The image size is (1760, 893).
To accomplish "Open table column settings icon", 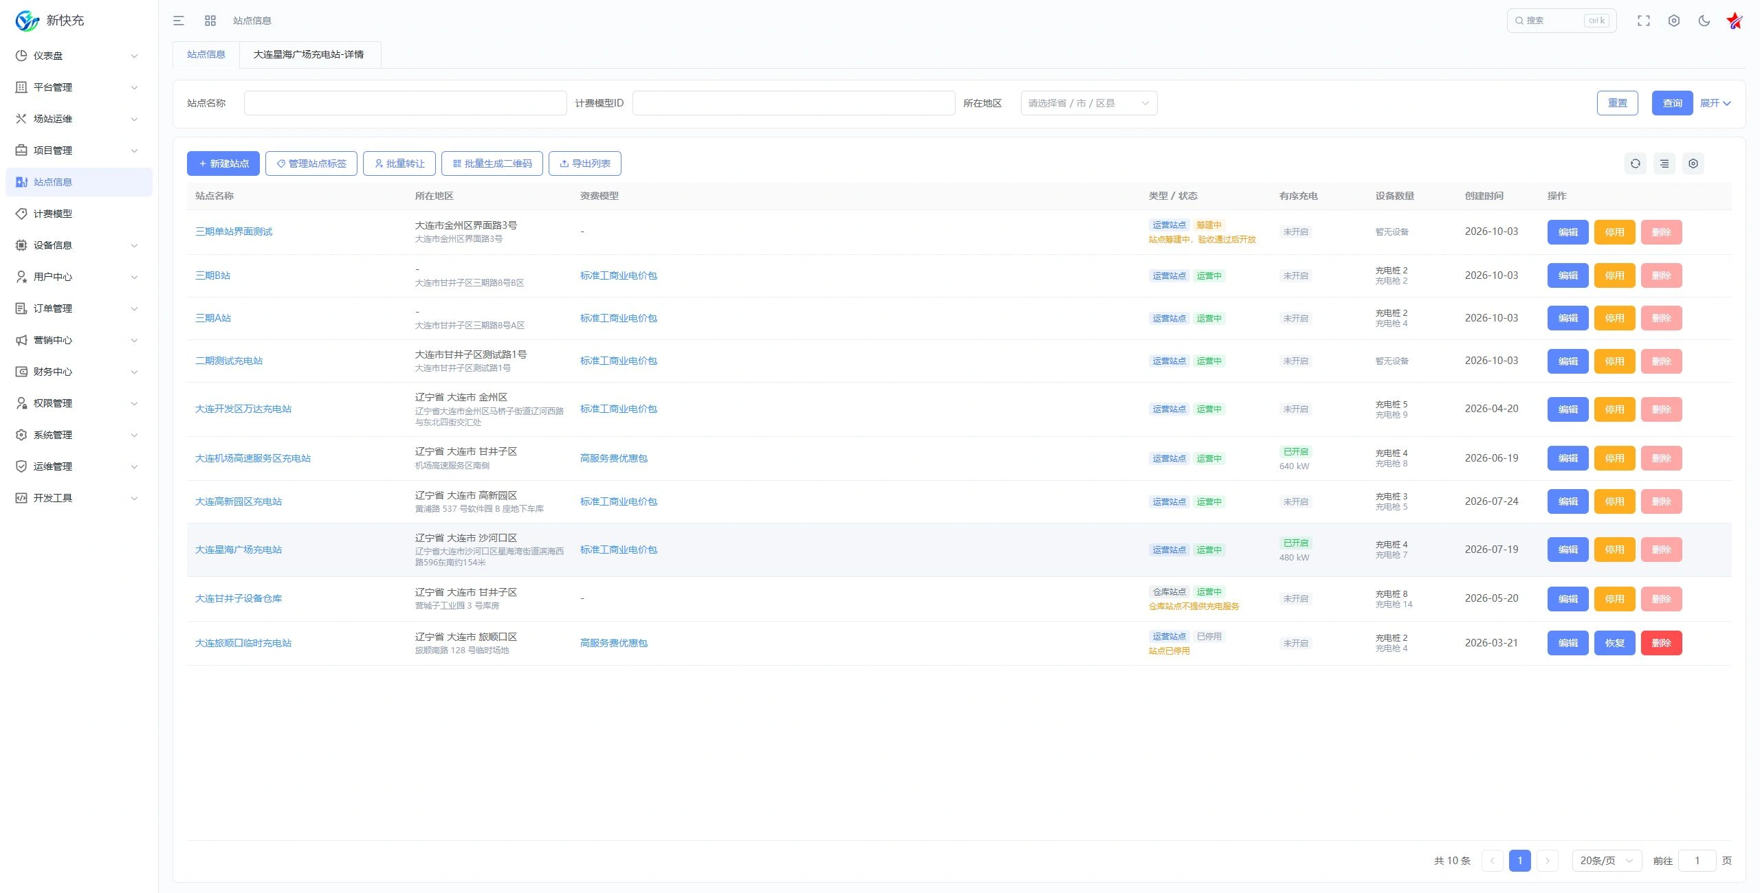I will click(1693, 163).
